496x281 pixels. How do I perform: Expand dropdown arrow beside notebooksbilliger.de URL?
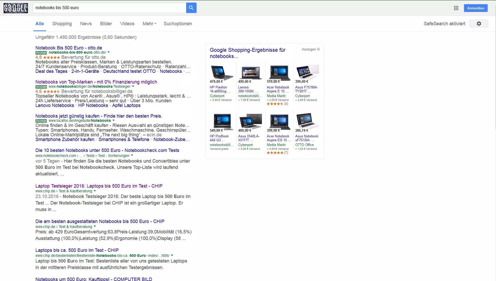133,86
